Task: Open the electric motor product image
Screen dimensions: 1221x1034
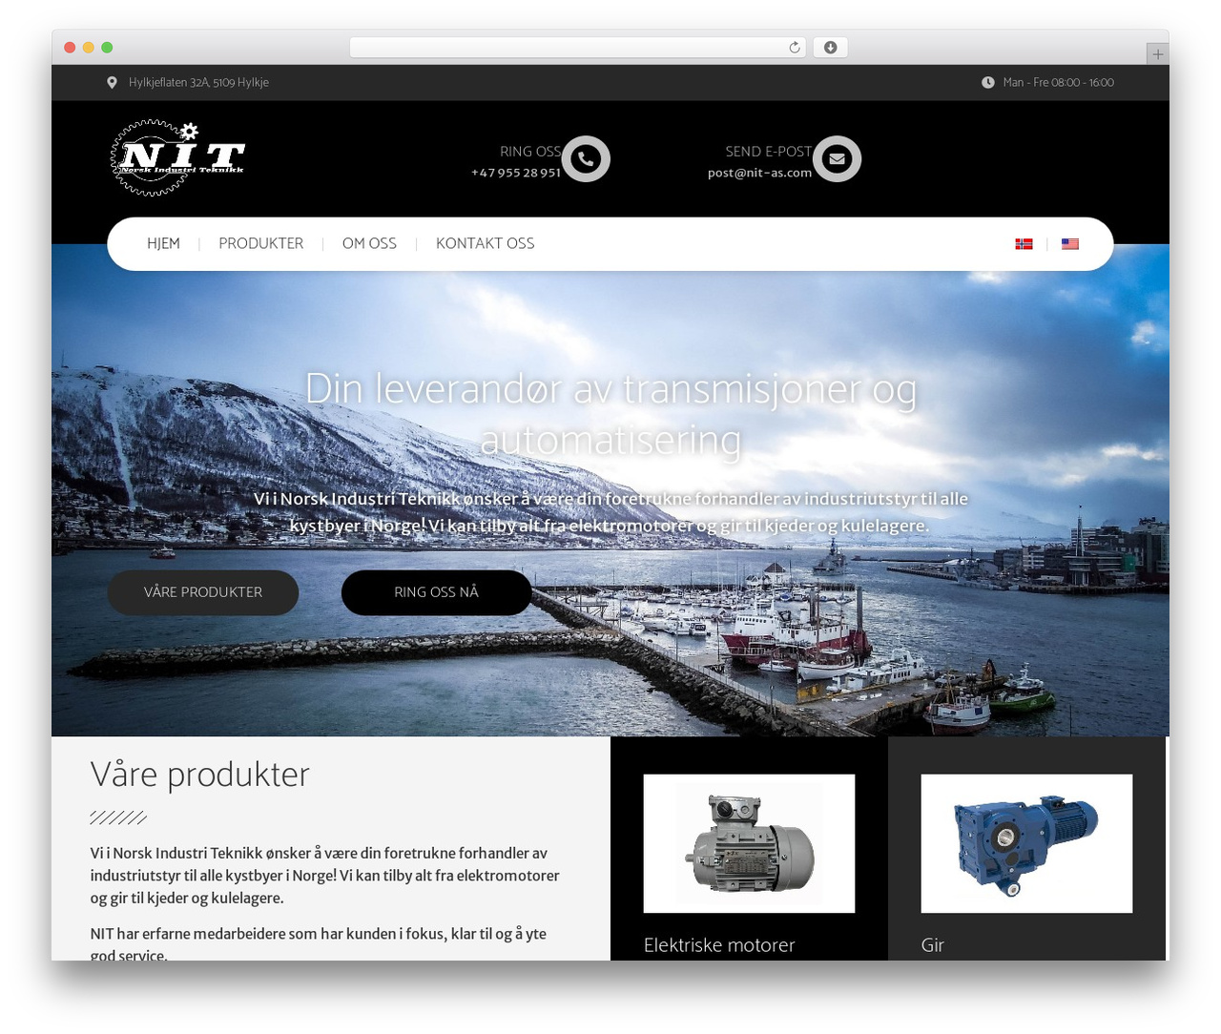Action: (x=749, y=843)
